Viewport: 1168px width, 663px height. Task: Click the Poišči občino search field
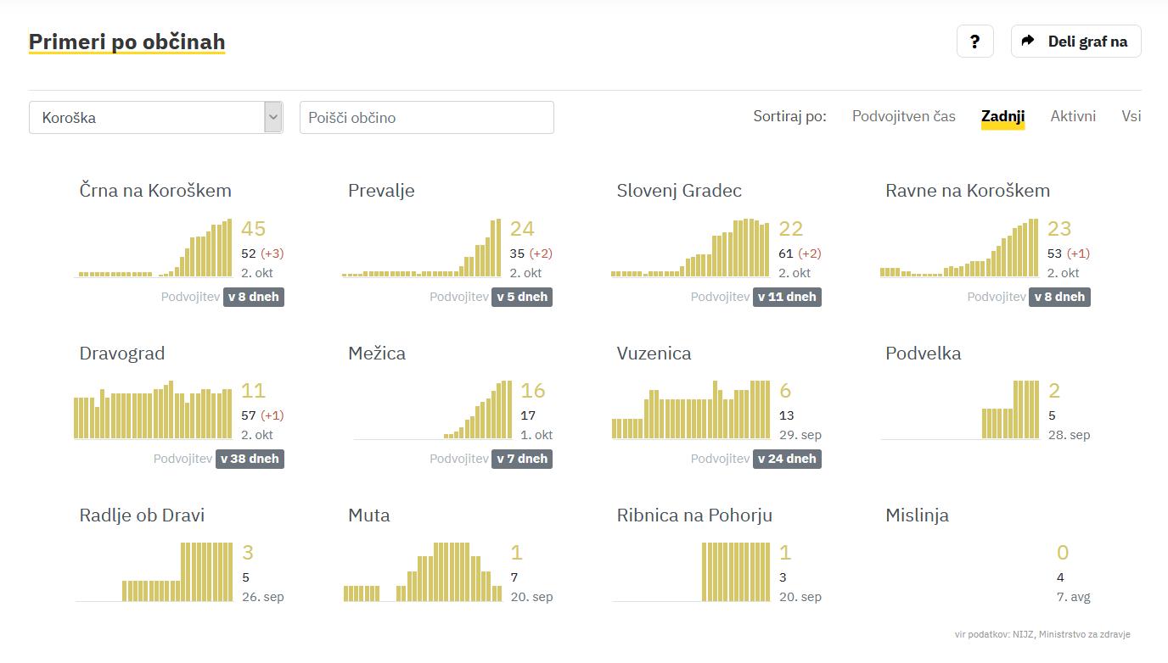coord(426,117)
